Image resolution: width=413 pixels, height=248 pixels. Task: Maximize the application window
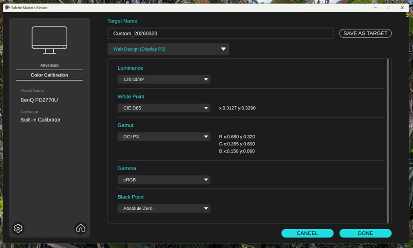pyautogui.click(x=388, y=7)
